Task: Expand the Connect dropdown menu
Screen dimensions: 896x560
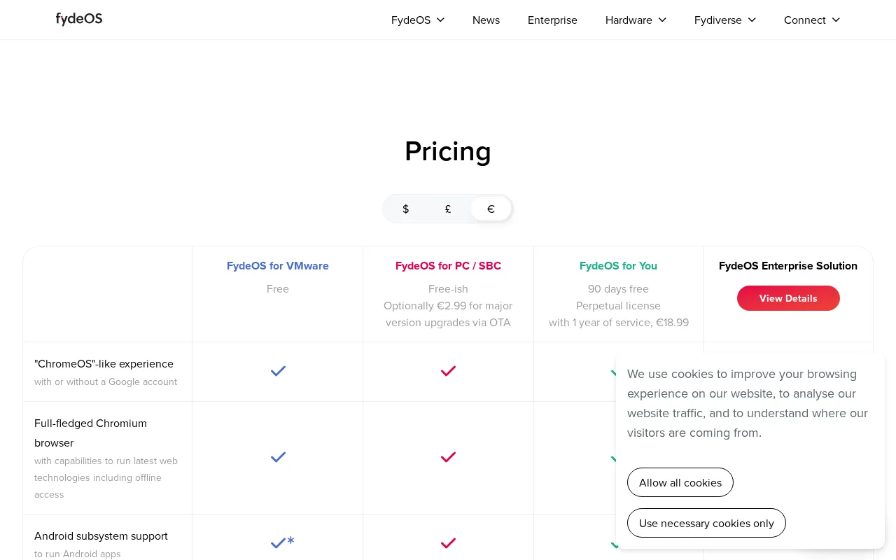Action: click(812, 20)
